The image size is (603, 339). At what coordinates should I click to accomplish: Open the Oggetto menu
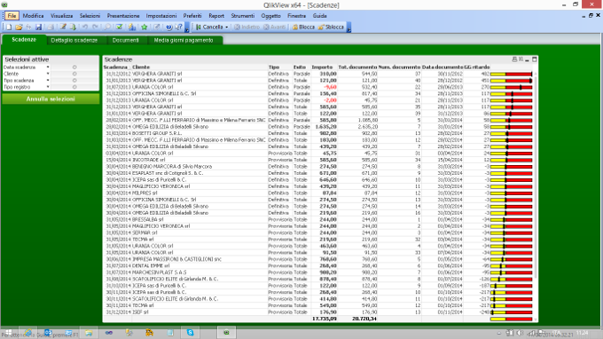[270, 16]
